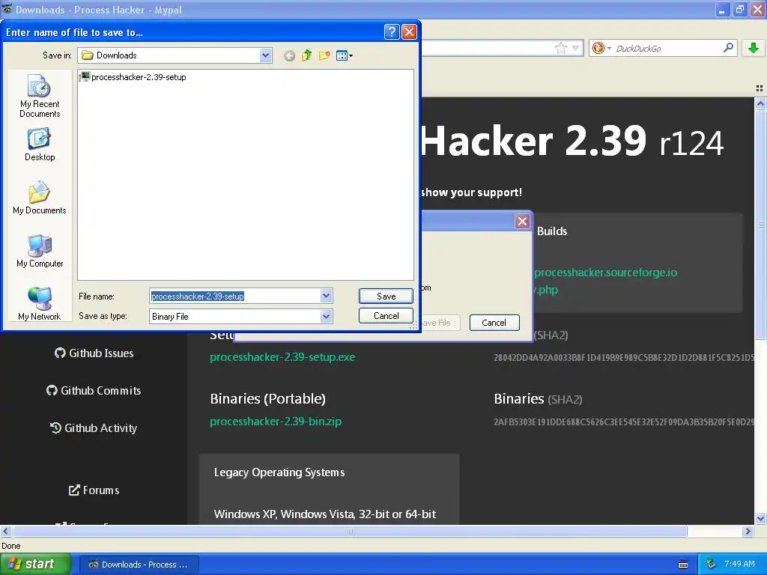The image size is (767, 575).
Task: Download processhacker-2.39-setup.exe link
Action: pyautogui.click(x=282, y=357)
